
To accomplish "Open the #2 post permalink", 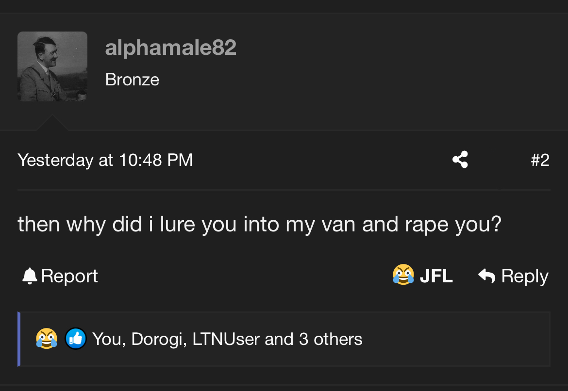I will [540, 160].
